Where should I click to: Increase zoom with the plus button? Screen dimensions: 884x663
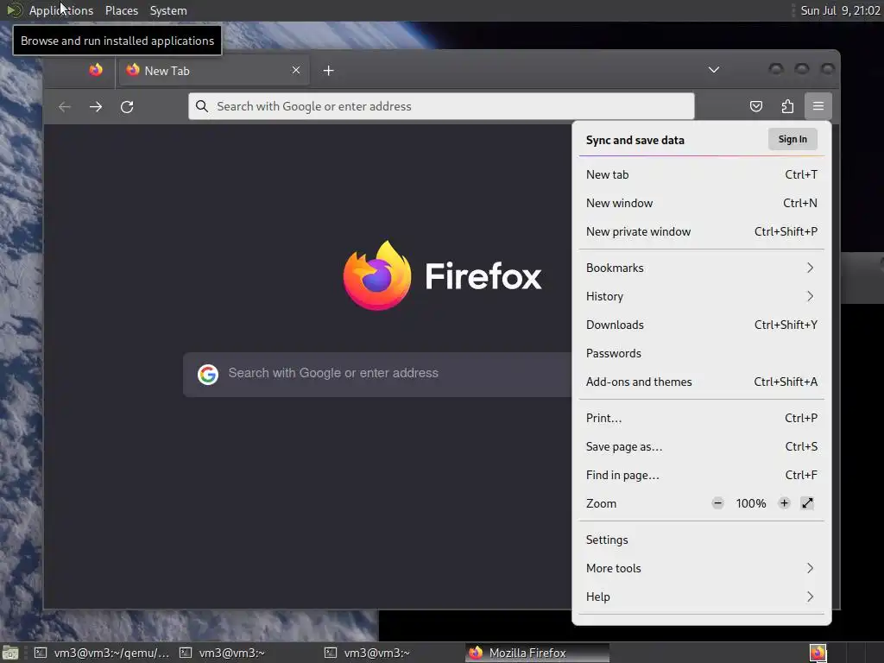[784, 503]
